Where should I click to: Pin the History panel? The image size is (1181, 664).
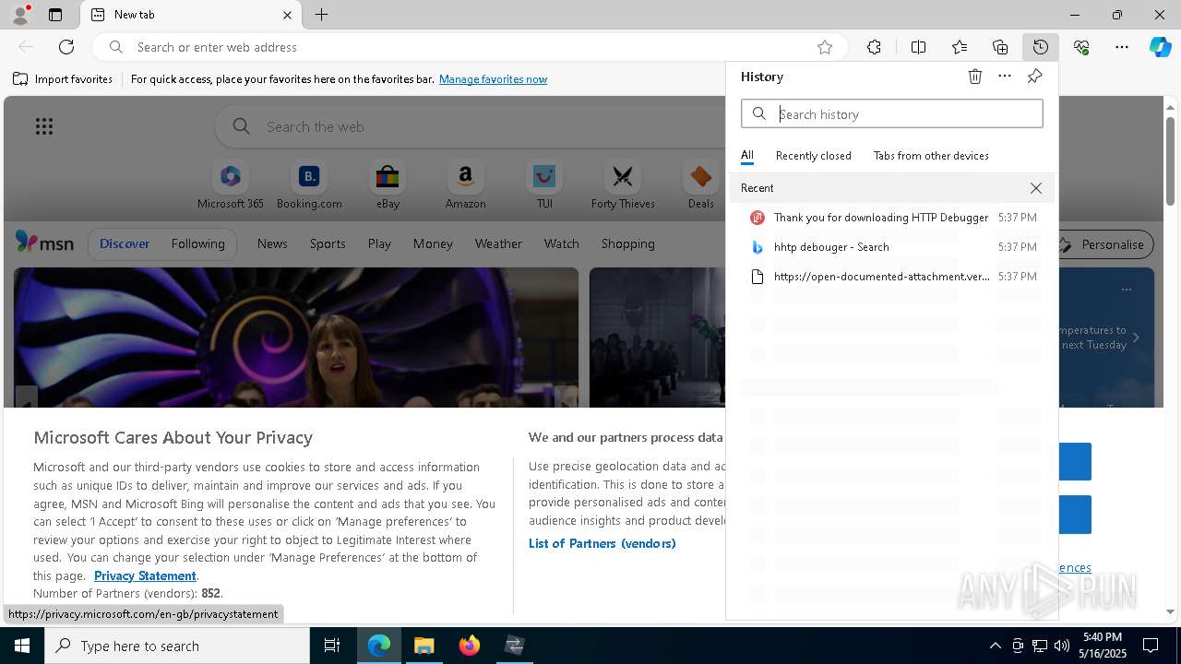1034,77
